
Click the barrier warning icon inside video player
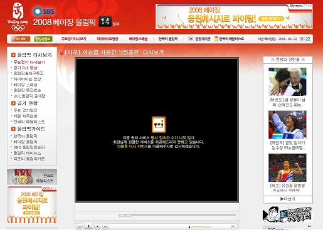pyautogui.click(x=159, y=125)
